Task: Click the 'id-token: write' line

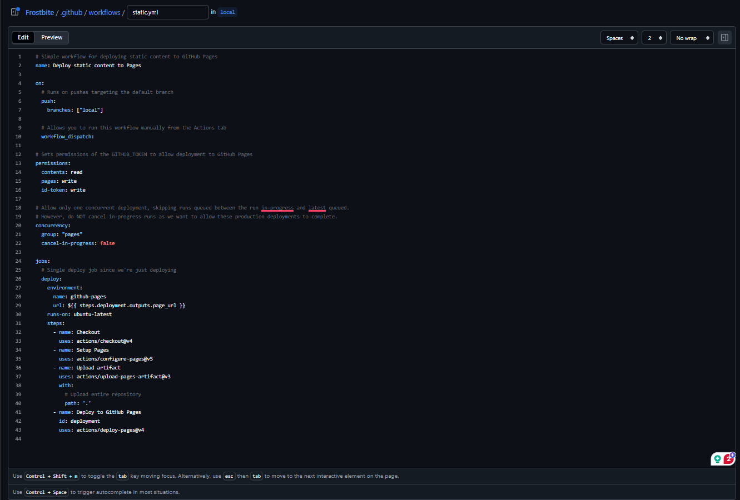Action: (63, 190)
